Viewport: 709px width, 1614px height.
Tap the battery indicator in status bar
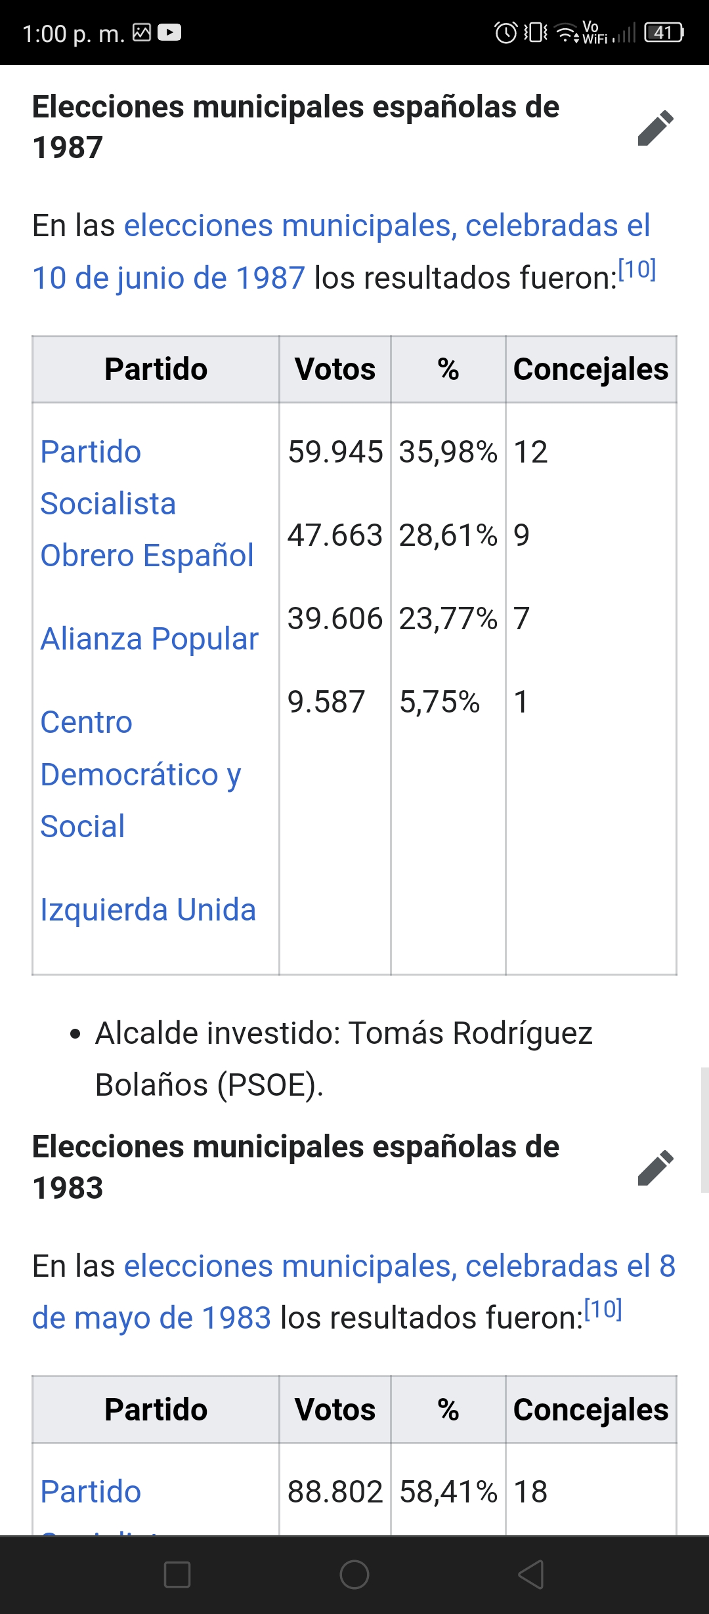[x=664, y=32]
